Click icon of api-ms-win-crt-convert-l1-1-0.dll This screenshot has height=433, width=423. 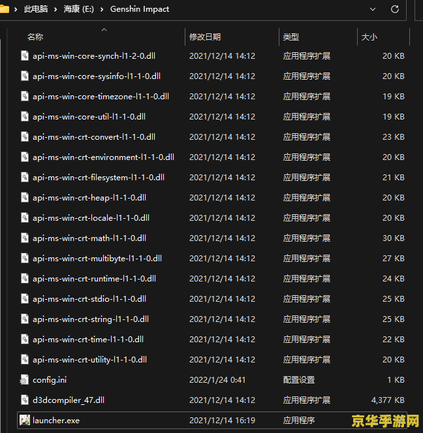25,136
